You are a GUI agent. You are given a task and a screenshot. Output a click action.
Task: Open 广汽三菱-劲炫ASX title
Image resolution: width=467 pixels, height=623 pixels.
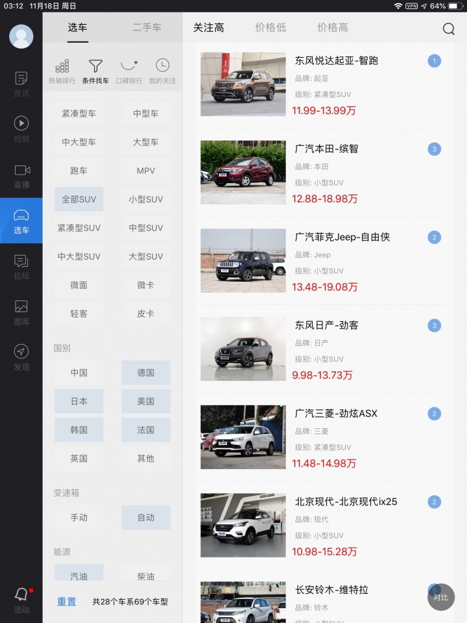coord(336,413)
